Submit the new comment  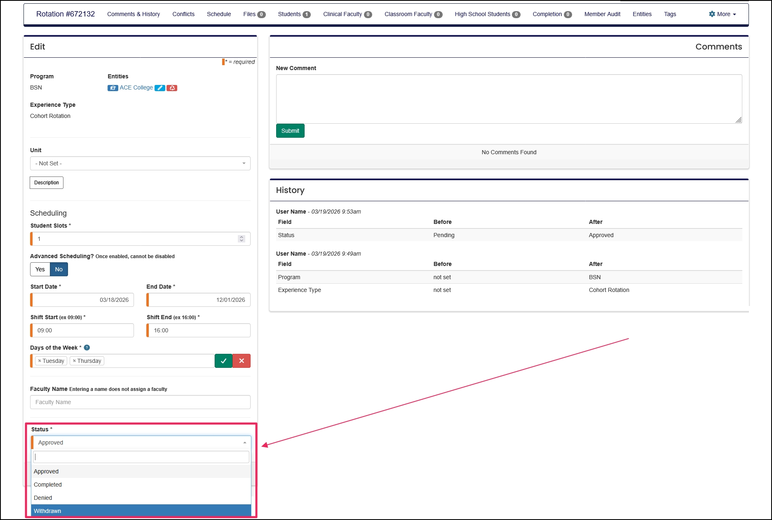(x=290, y=131)
